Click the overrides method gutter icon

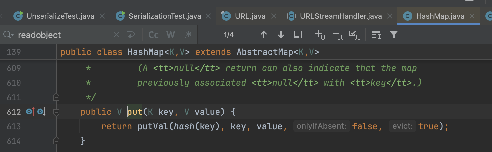pos(31,112)
